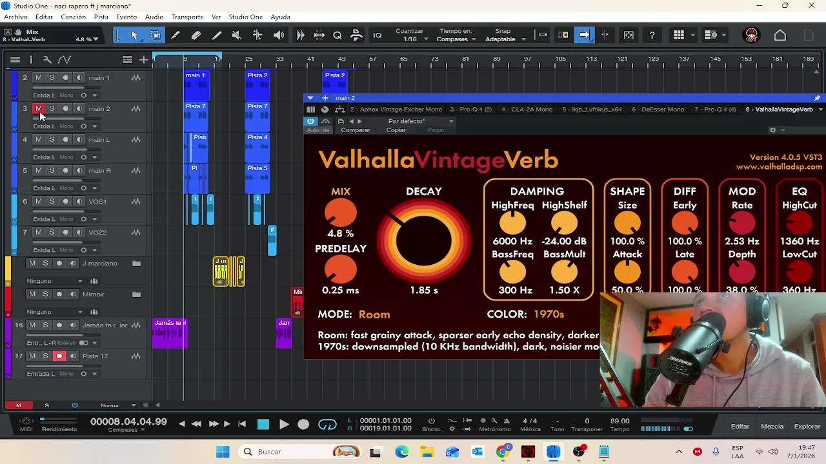Open the Studio One start page home icon
This screenshot has height=464, width=826.
tap(780, 35)
